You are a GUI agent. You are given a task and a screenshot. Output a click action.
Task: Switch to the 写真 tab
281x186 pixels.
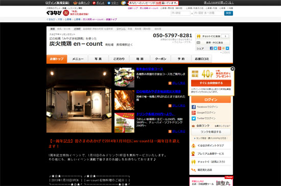click(x=98, y=59)
